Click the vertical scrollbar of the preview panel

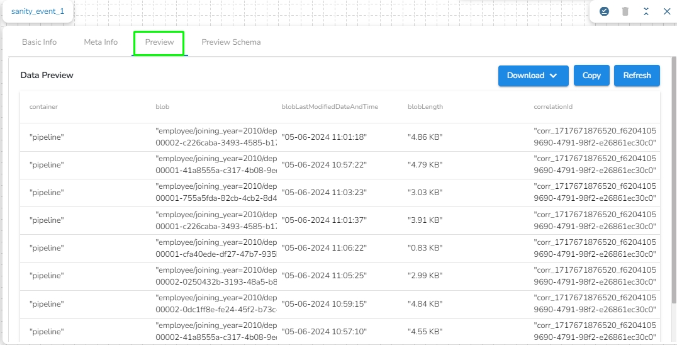[674, 179]
